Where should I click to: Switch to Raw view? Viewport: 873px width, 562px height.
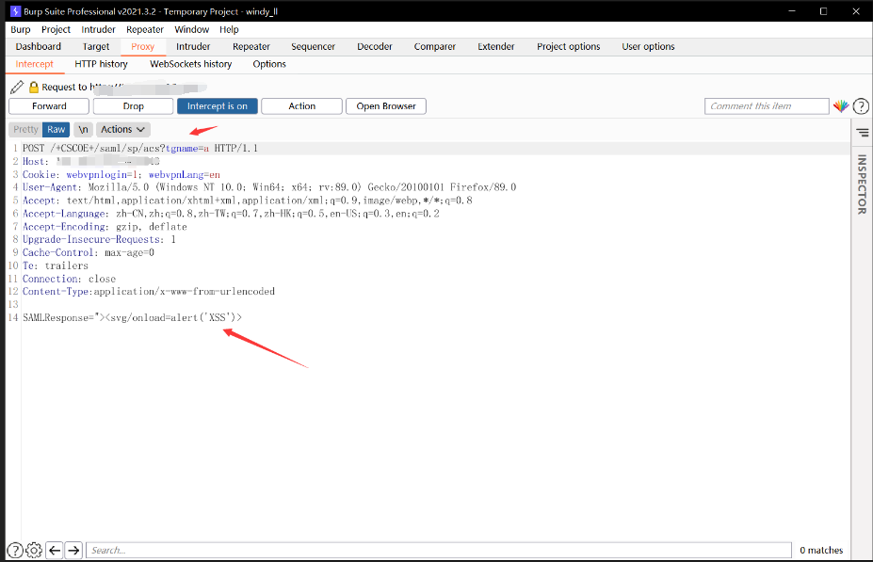[56, 129]
